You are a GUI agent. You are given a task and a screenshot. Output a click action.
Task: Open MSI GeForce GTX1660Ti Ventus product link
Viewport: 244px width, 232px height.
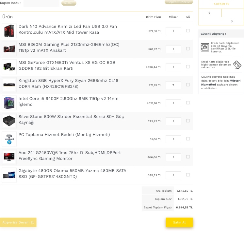(67, 66)
